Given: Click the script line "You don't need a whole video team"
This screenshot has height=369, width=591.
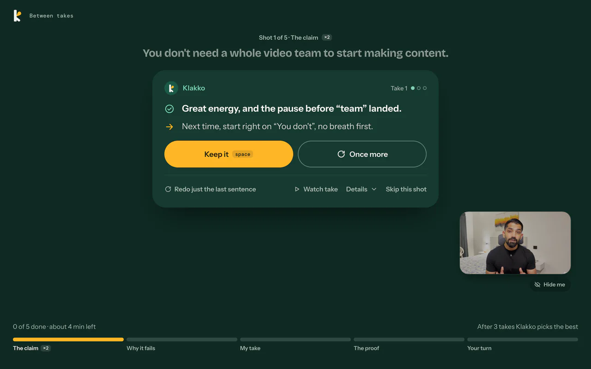Looking at the screenshot, I should tap(295, 53).
